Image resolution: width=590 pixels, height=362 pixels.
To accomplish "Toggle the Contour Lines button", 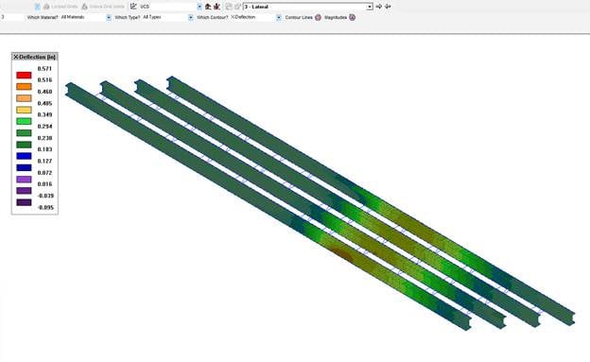I will [x=318, y=17].
